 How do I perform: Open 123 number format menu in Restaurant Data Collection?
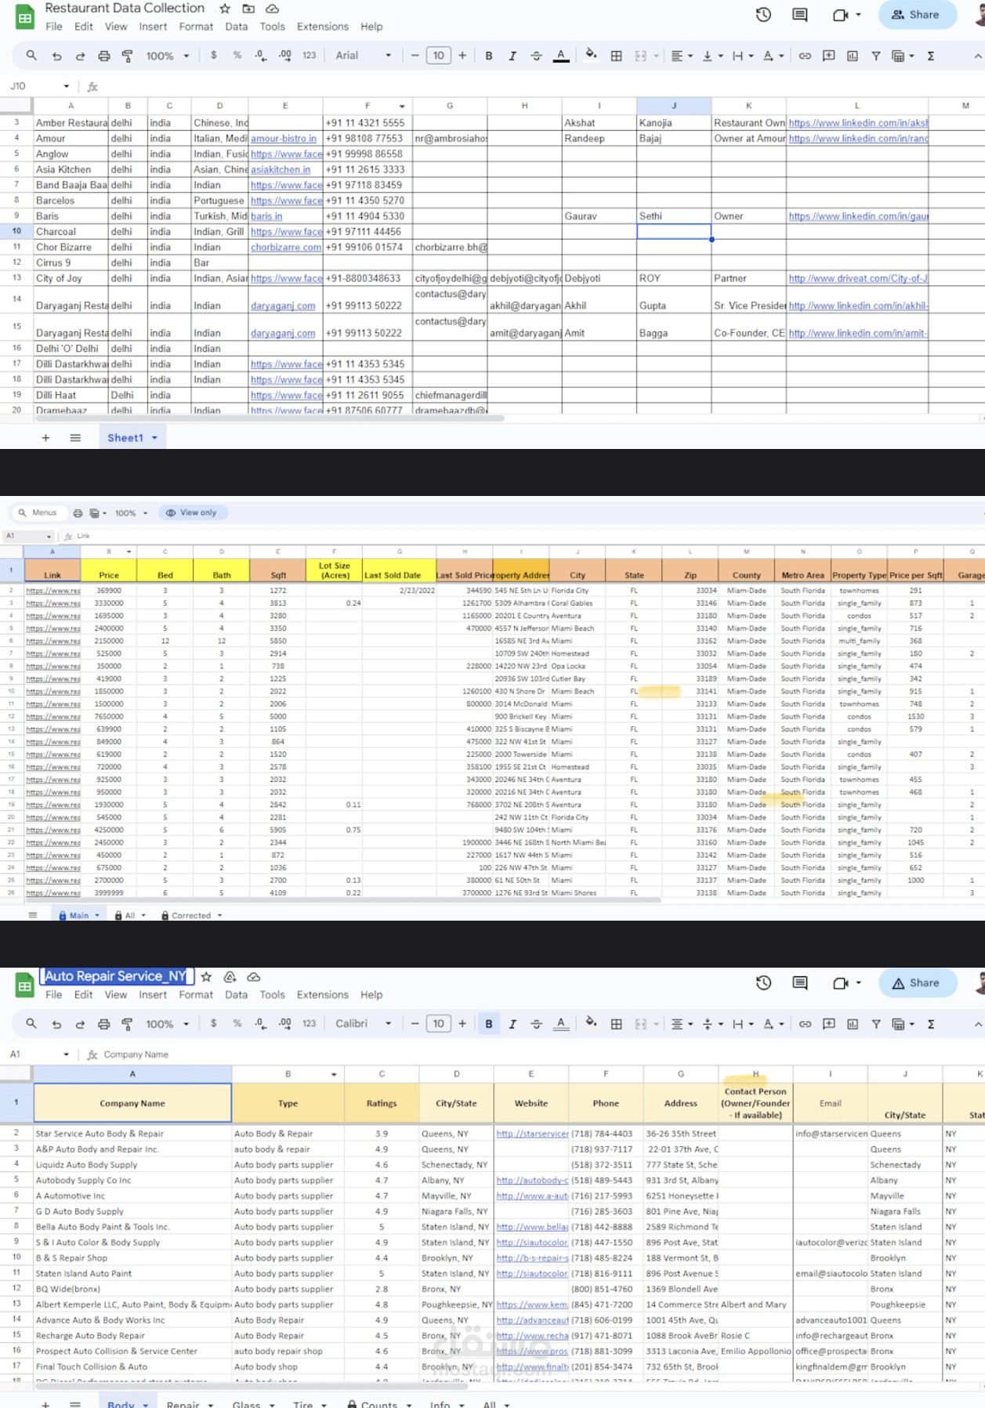click(x=309, y=56)
